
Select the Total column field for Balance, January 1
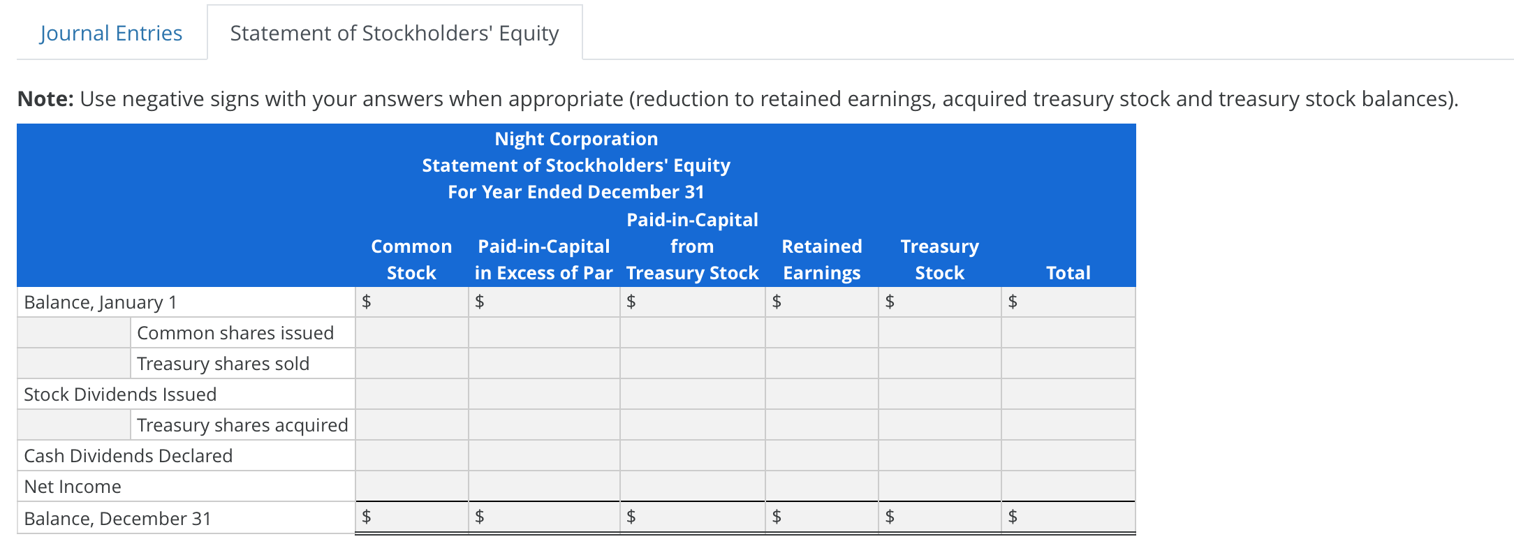point(1067,302)
